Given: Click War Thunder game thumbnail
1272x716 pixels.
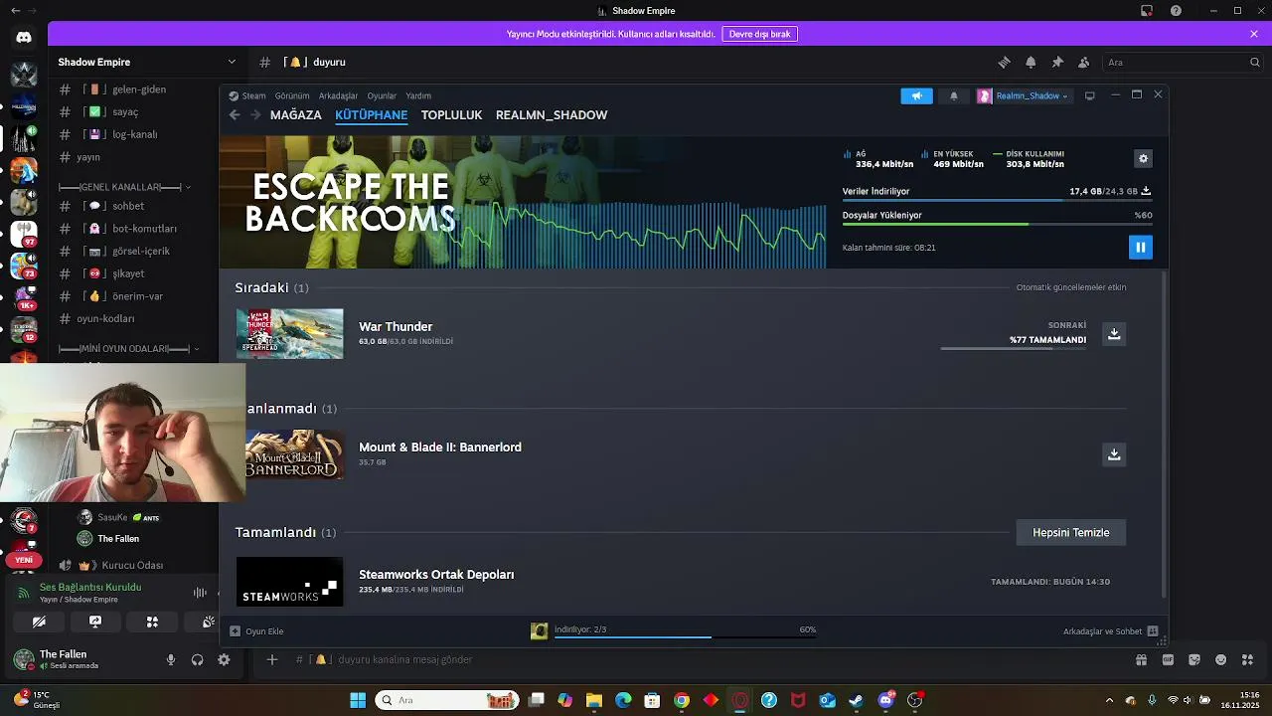Looking at the screenshot, I should pos(289,334).
